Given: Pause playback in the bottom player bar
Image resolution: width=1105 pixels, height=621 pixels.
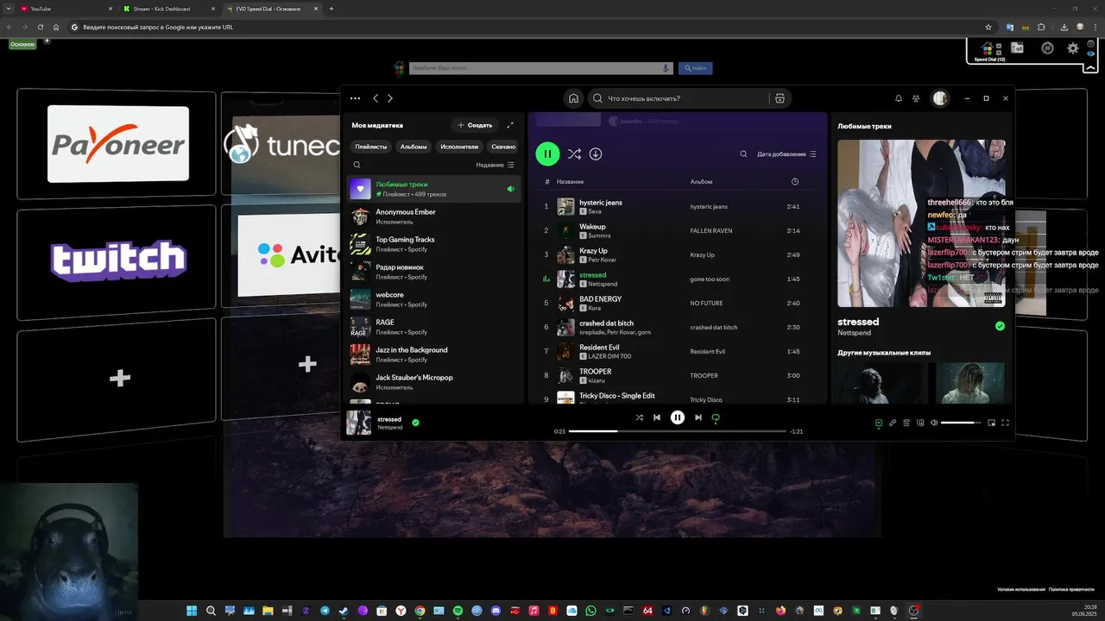Looking at the screenshot, I should coord(678,417).
